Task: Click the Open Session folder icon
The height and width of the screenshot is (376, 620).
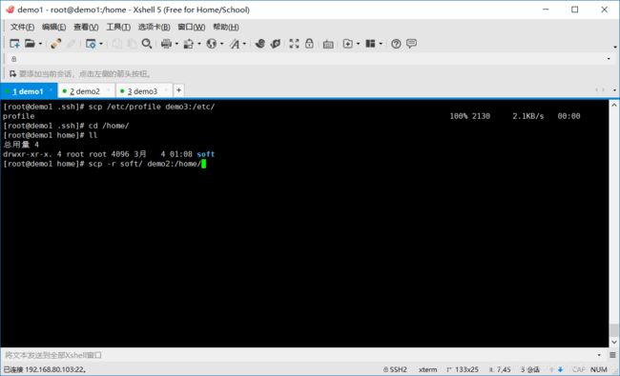Action: click(30, 44)
